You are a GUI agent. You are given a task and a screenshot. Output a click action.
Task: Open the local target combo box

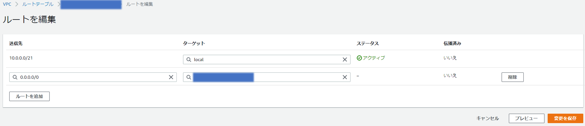point(267,59)
